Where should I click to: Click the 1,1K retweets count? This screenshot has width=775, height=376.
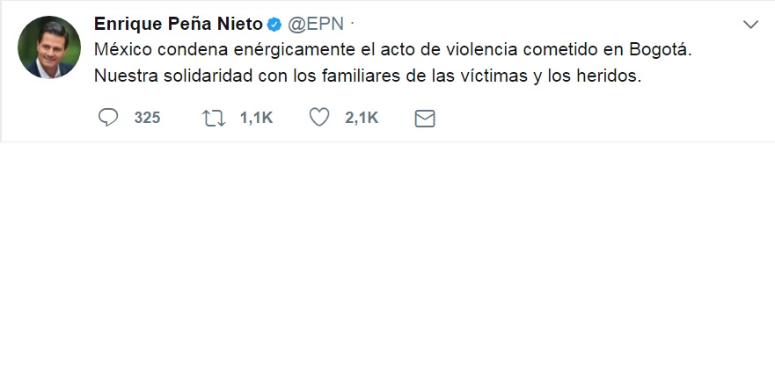point(257,119)
